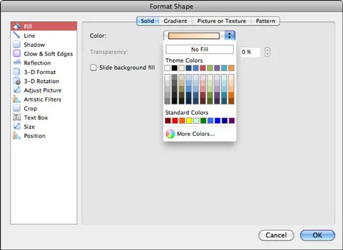Switch to the Solid tab
The image size is (343, 250).
147,21
